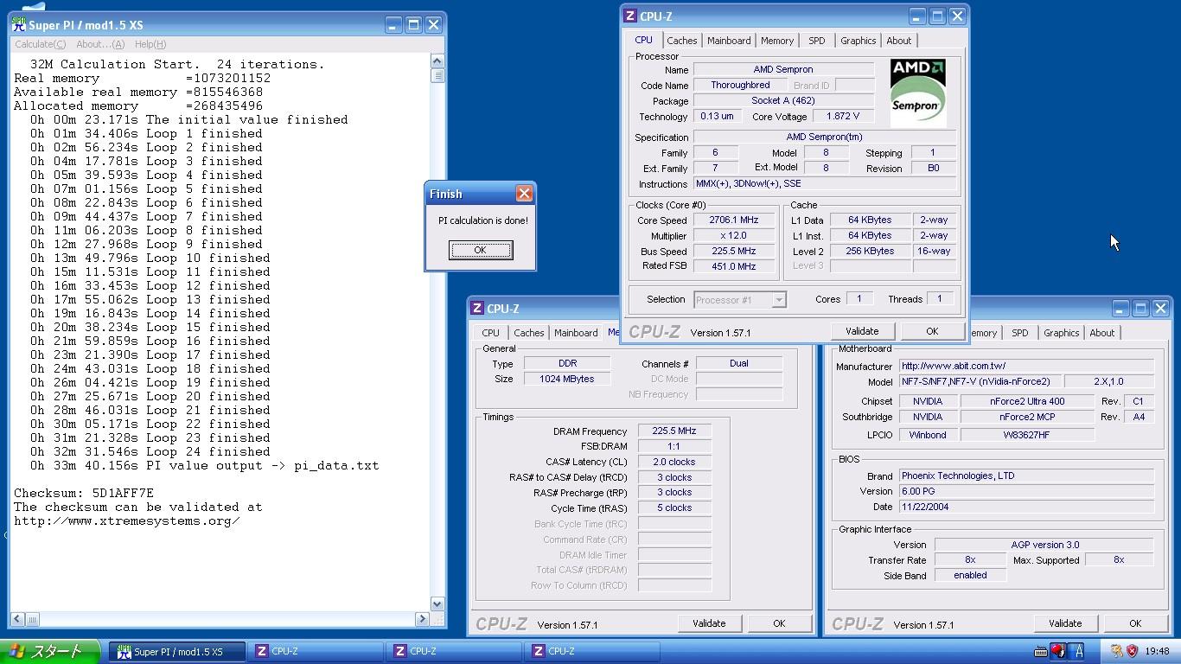This screenshot has width=1181, height=664.
Task: Click the Multiplier value x 12.0
Action: [x=734, y=236]
